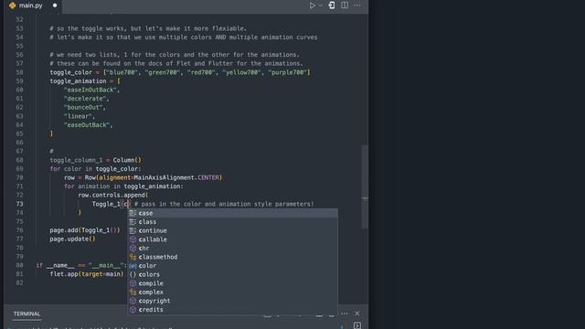Run the Python file with play button

click(x=312, y=5)
